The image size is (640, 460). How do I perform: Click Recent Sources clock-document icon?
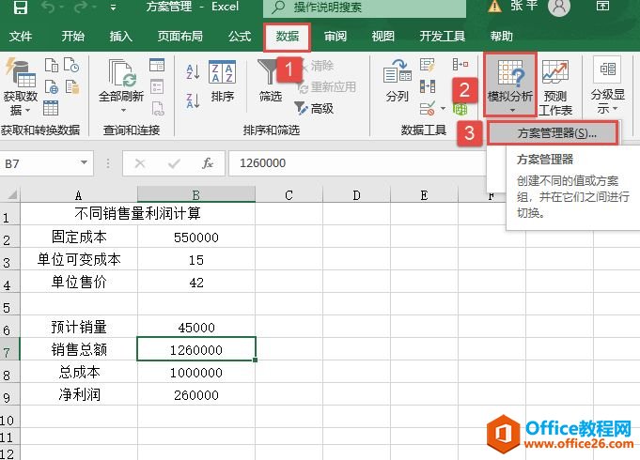click(71, 66)
